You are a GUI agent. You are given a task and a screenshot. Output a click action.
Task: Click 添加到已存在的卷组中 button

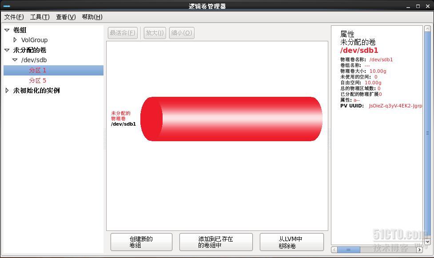[x=216, y=242]
